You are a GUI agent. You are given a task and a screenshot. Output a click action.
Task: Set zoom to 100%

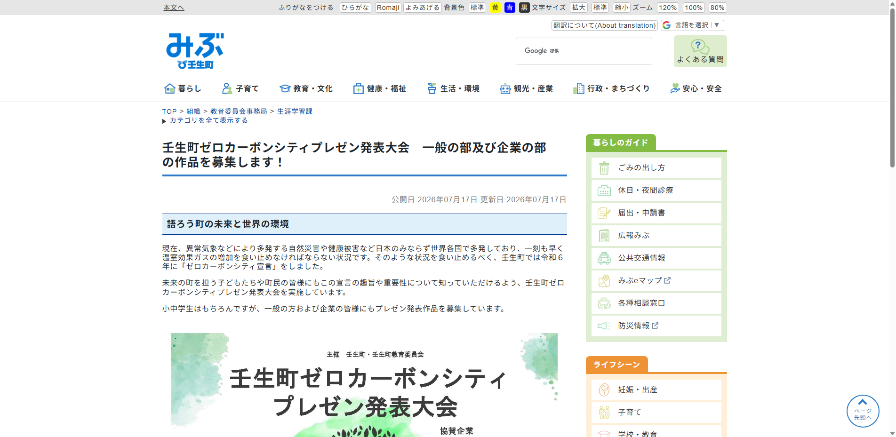[x=694, y=8]
